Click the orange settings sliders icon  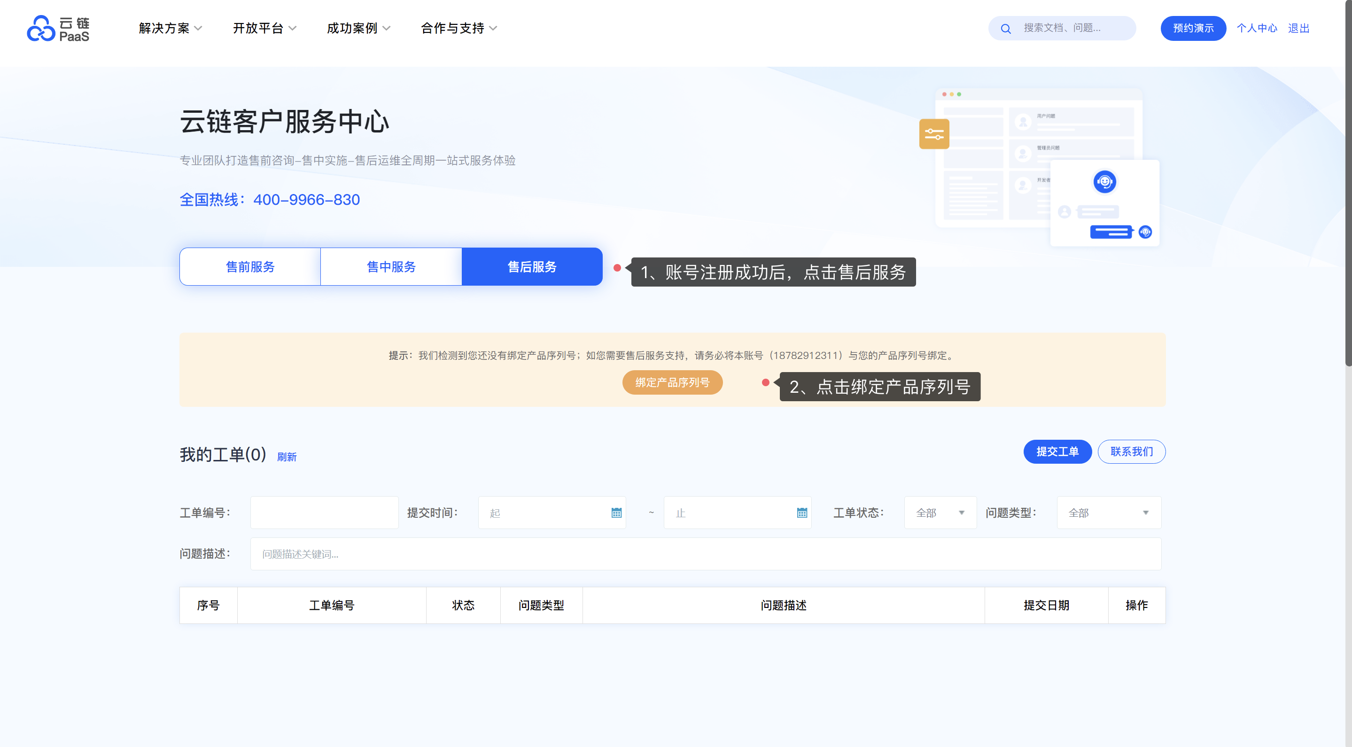pyautogui.click(x=934, y=134)
